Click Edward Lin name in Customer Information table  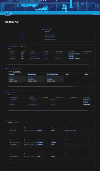pyautogui.click(x=12, y=58)
